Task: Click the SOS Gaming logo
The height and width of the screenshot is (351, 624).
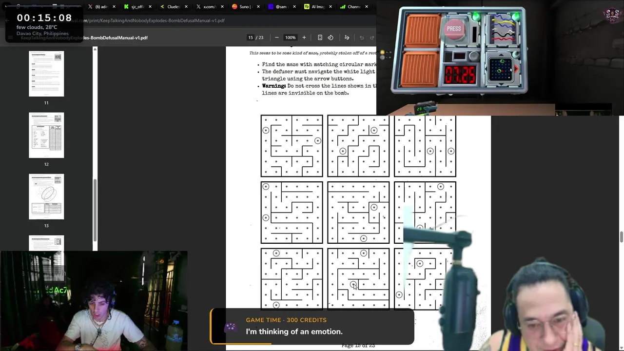Action: click(x=612, y=14)
